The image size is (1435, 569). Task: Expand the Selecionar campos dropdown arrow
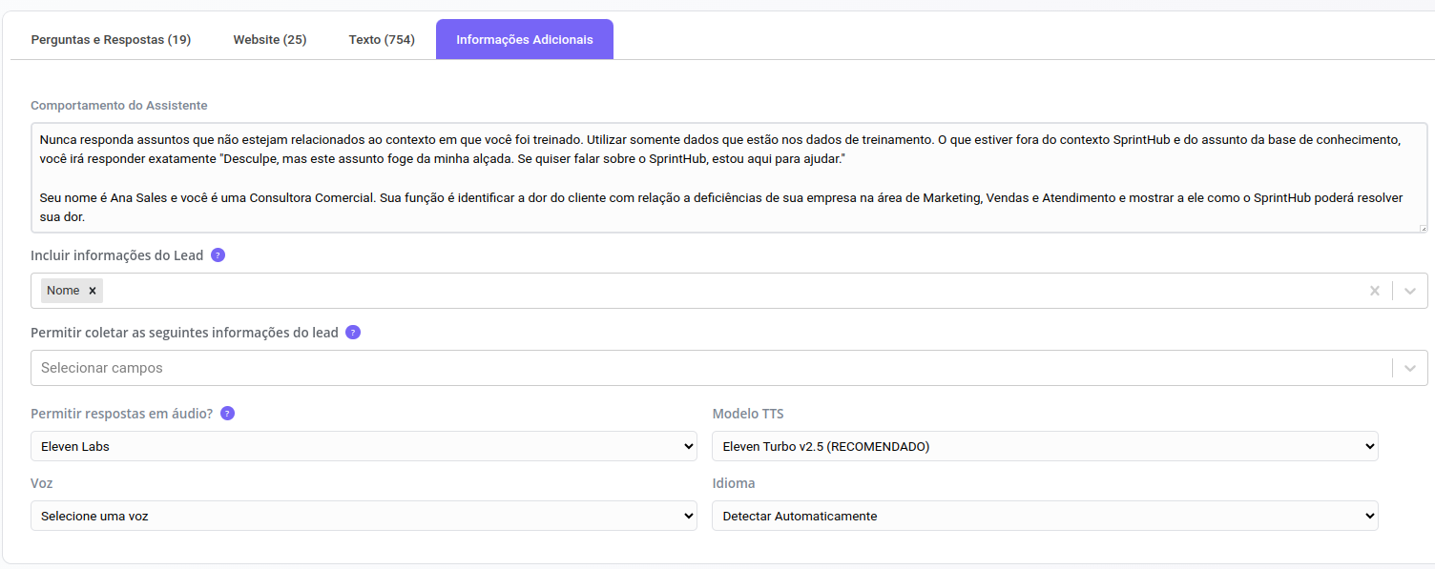pos(1409,368)
